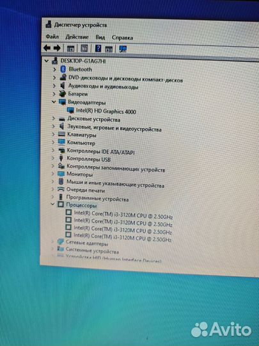
Task: Click the Контроллеры USB plug icon
Action: point(61,158)
